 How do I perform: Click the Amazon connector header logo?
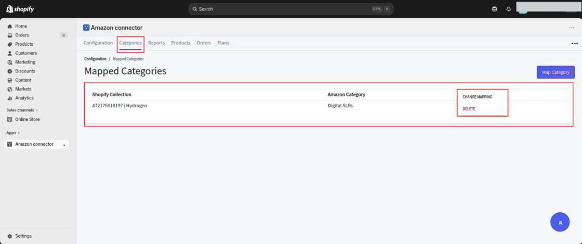click(86, 28)
